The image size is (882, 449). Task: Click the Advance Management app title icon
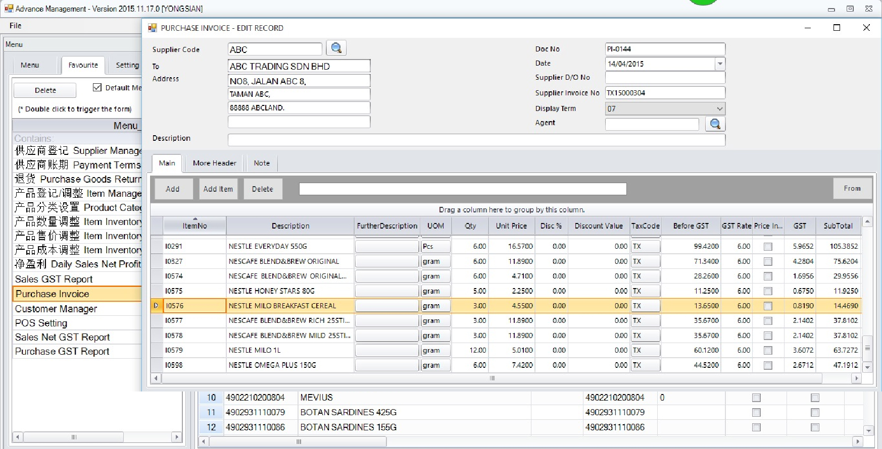click(x=8, y=9)
